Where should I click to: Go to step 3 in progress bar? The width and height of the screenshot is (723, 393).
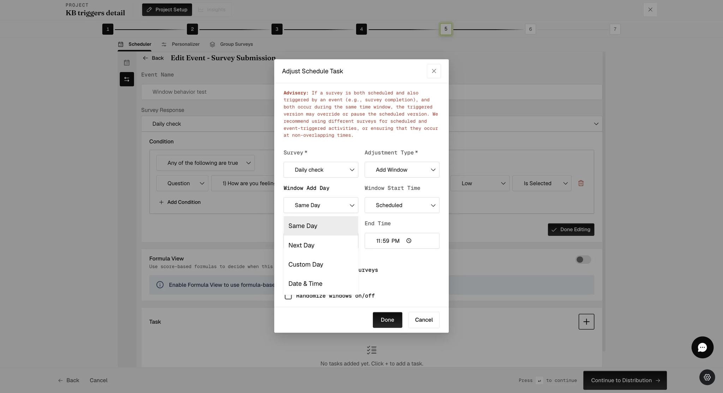click(277, 29)
